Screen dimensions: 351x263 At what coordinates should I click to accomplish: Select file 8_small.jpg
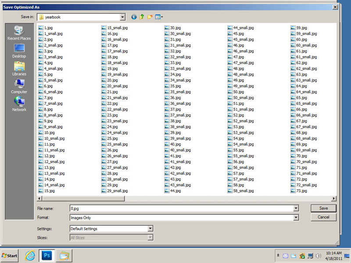50,115
